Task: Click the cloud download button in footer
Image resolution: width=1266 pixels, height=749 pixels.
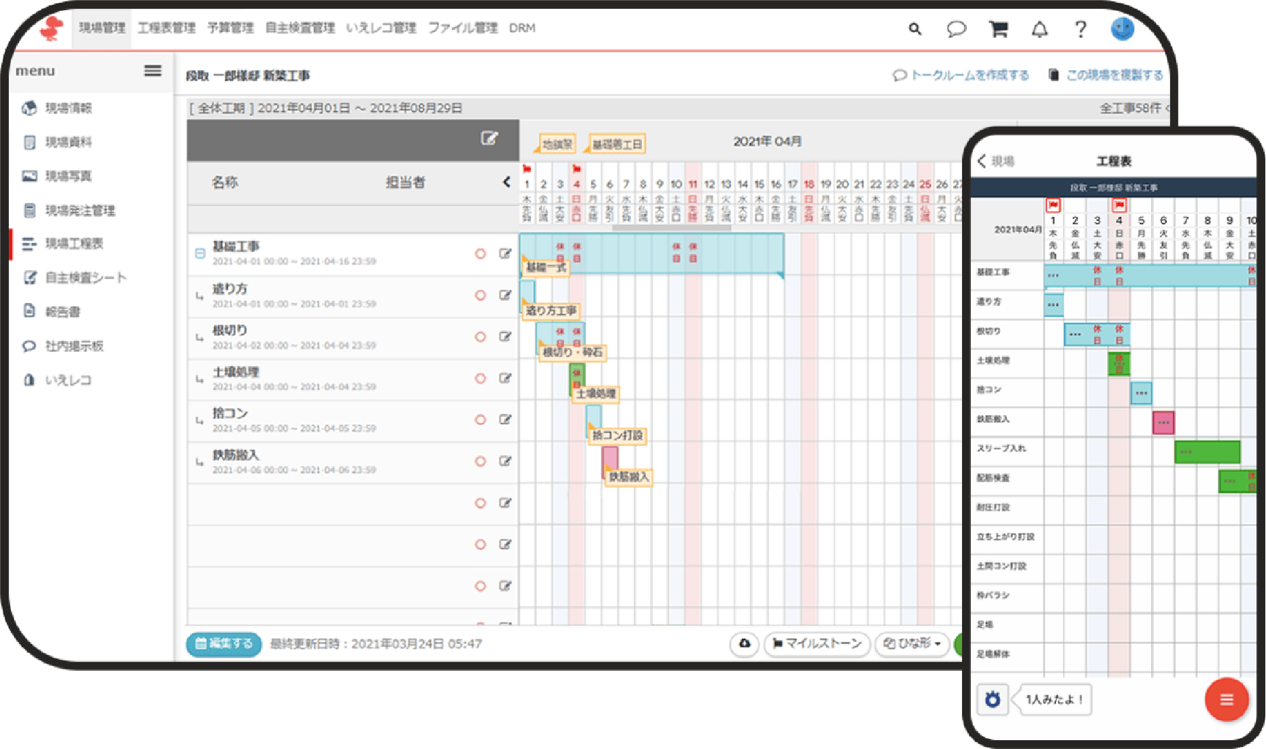Action: point(745,643)
